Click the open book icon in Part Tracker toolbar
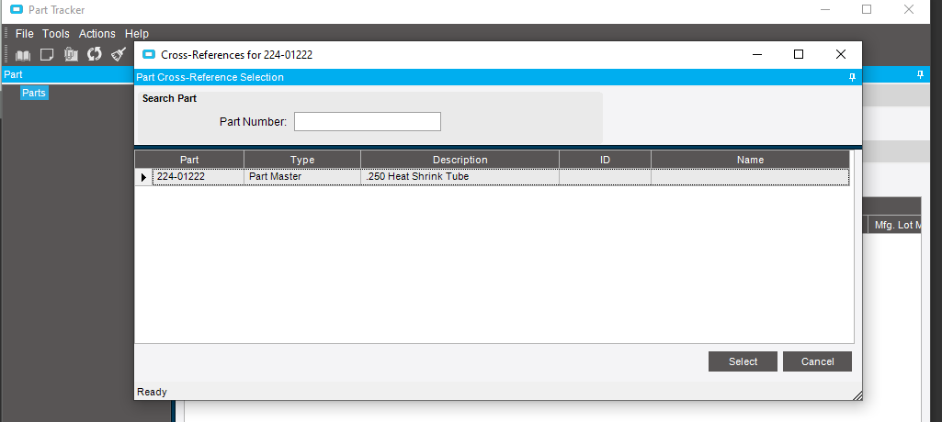The height and width of the screenshot is (422, 942). click(x=23, y=55)
